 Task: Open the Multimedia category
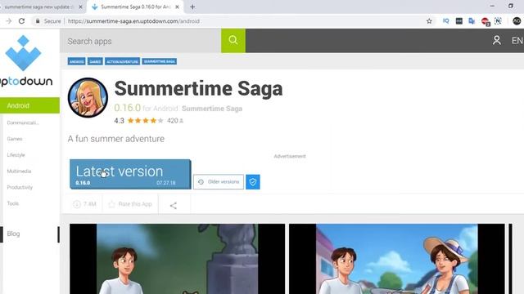pos(19,171)
